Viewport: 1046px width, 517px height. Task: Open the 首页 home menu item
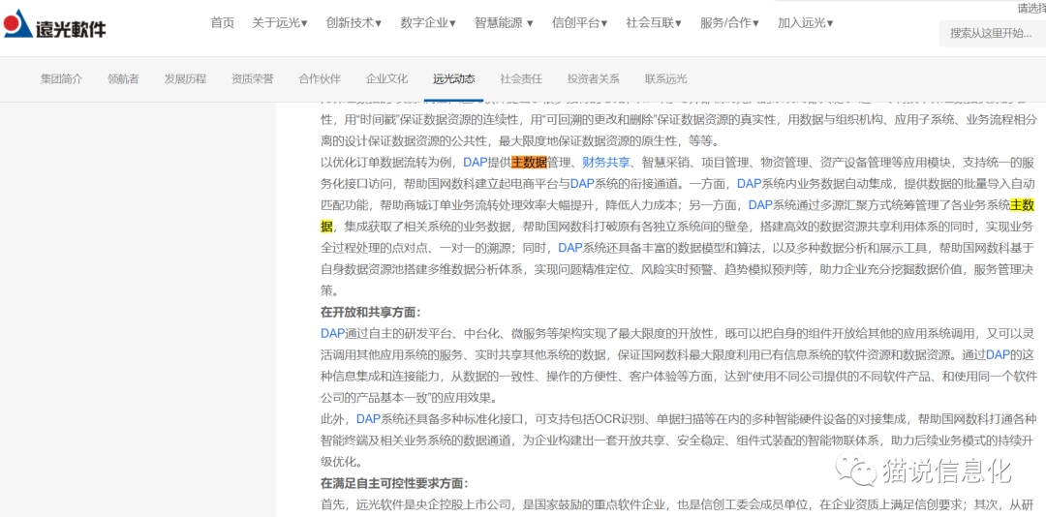tap(222, 23)
